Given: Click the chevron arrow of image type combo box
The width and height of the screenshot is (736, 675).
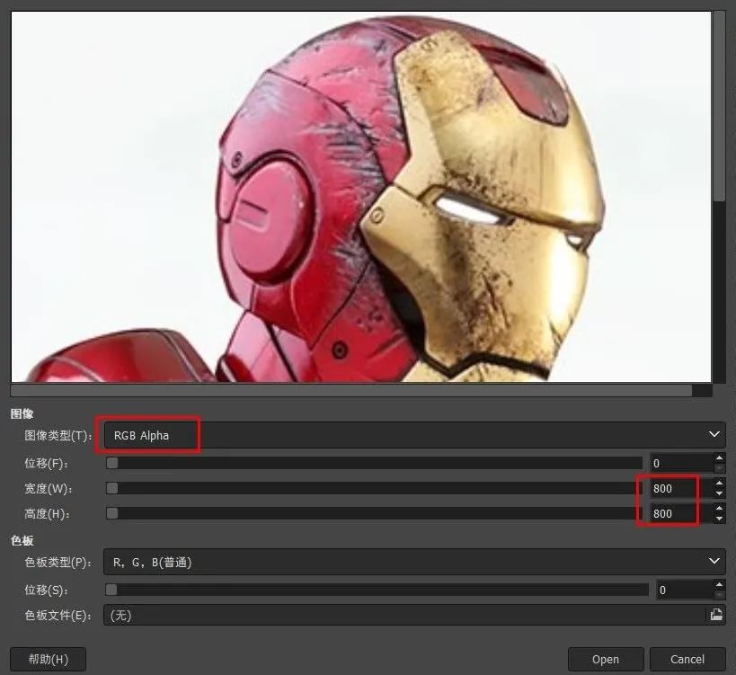Looking at the screenshot, I should click(x=714, y=435).
